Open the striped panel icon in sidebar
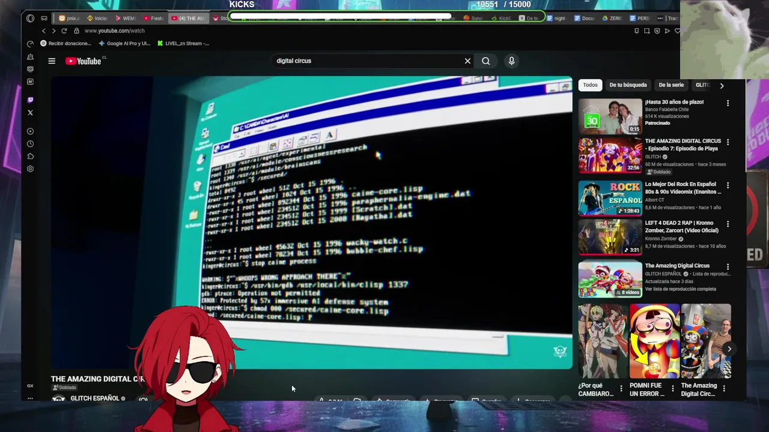The image size is (769, 432). 30,69
